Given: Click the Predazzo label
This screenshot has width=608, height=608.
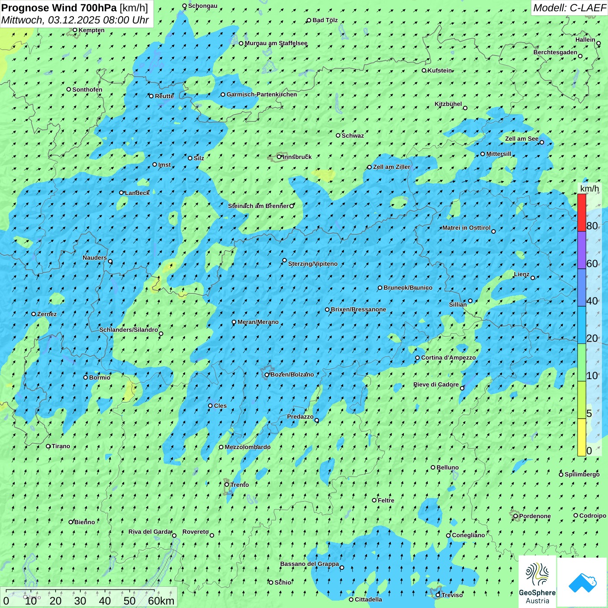Looking at the screenshot, I should (300, 416).
